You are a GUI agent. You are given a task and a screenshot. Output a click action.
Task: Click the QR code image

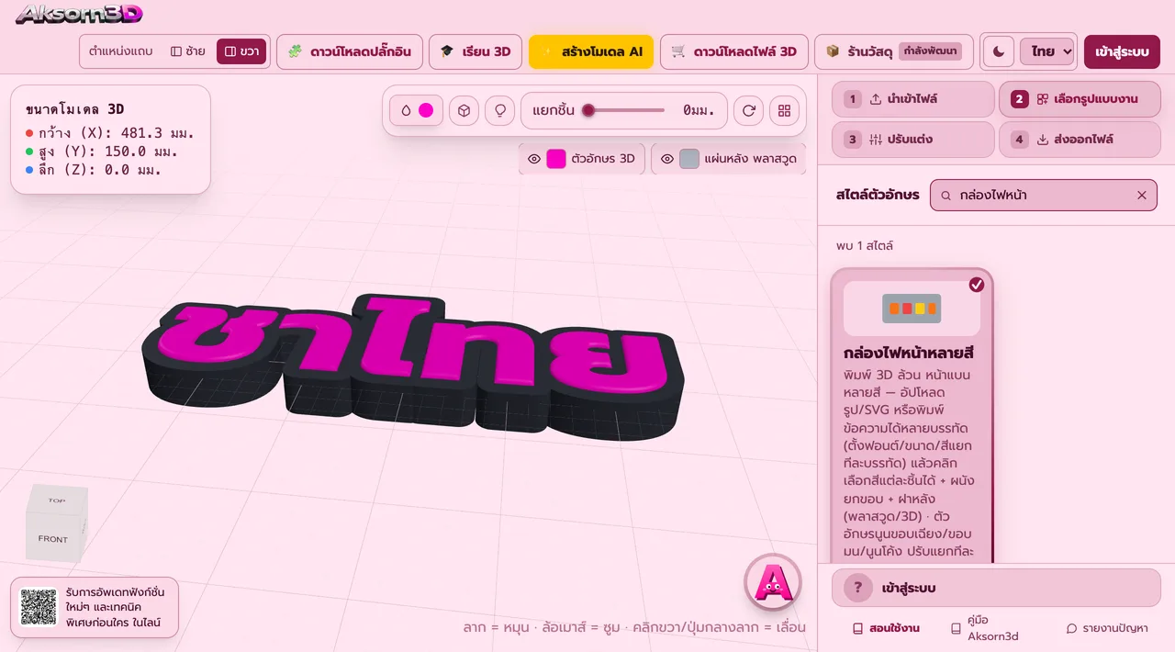point(39,608)
